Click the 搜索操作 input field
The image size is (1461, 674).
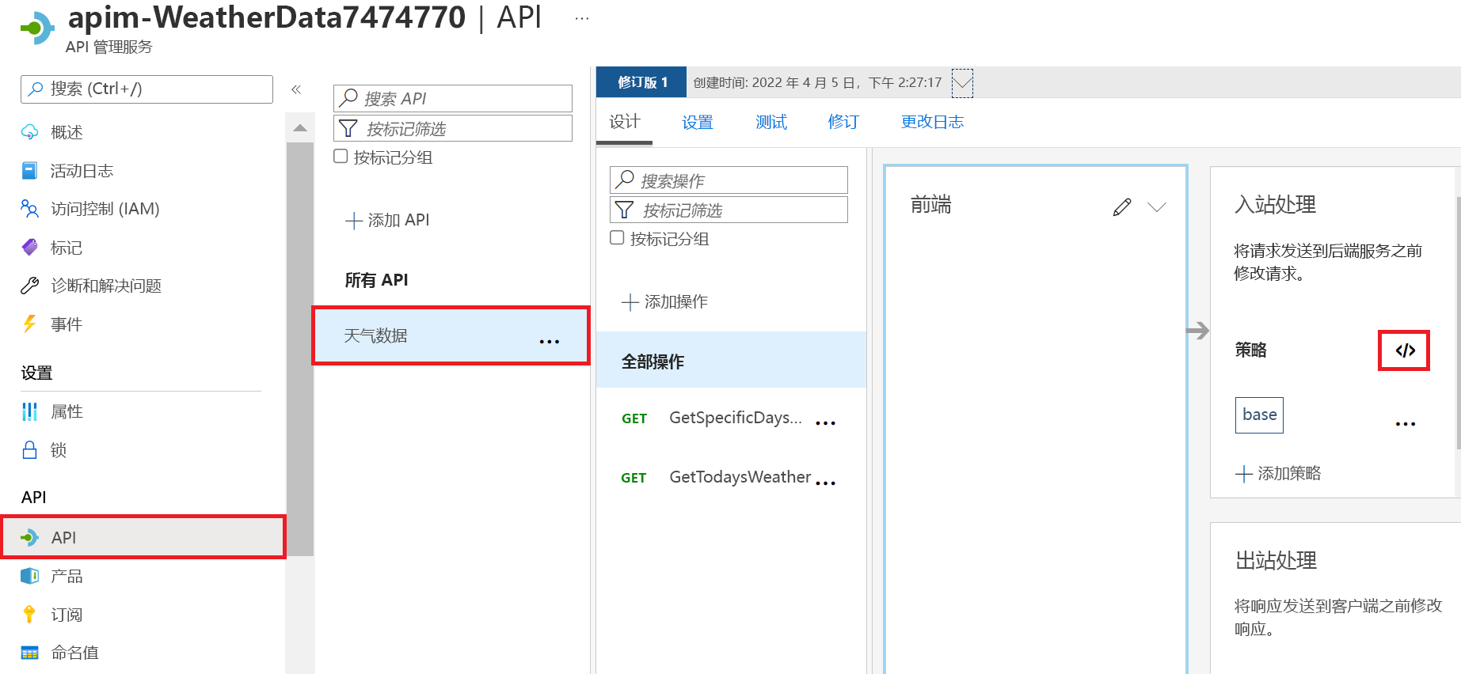(x=729, y=180)
